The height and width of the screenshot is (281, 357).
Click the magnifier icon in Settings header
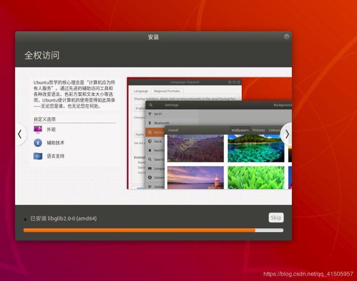point(151,105)
